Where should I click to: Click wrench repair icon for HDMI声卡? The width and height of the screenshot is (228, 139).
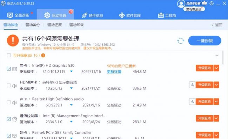192,85
